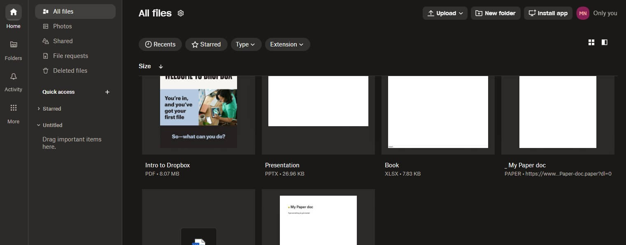This screenshot has height=245, width=626.
Task: Click the Size sort column header
Action: click(x=145, y=66)
